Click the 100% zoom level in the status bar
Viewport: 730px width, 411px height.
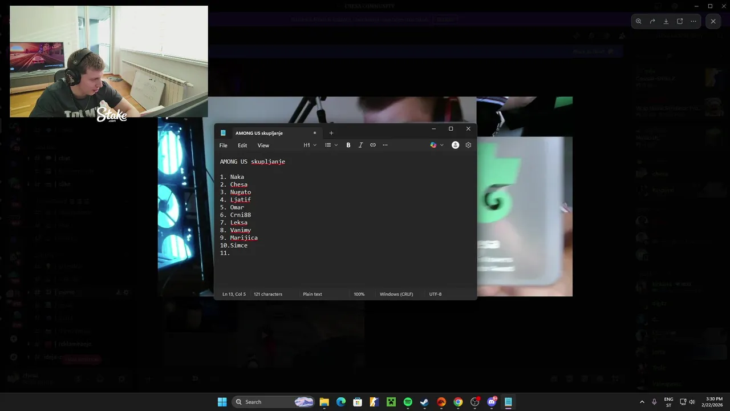tap(359, 294)
